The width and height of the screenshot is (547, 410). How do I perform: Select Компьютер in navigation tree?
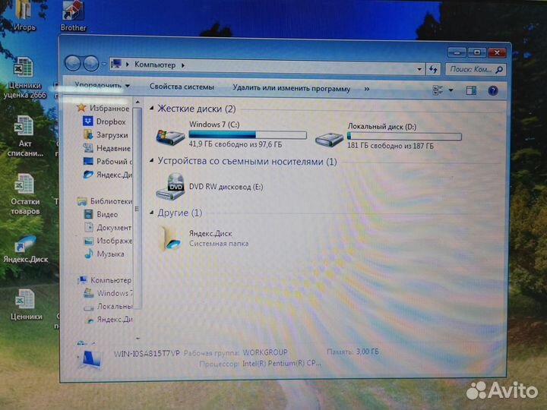tap(104, 280)
